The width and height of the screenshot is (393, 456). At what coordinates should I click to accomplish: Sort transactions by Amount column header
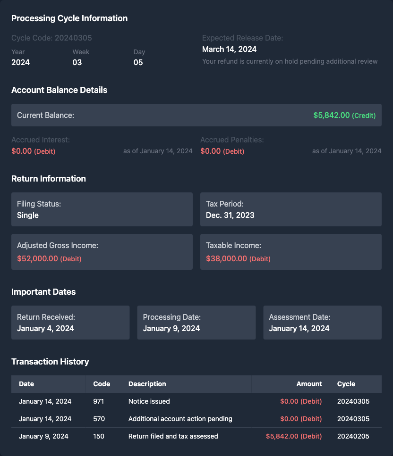(x=309, y=384)
